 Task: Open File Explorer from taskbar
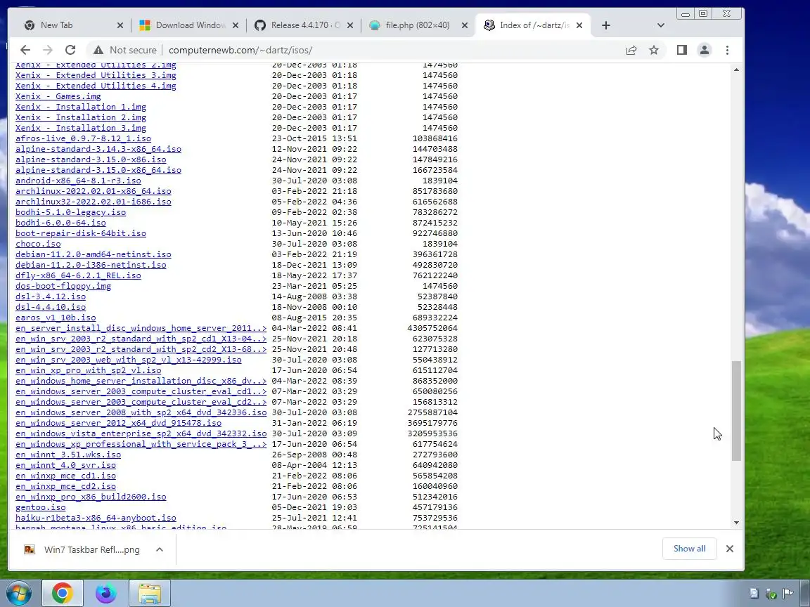150,593
